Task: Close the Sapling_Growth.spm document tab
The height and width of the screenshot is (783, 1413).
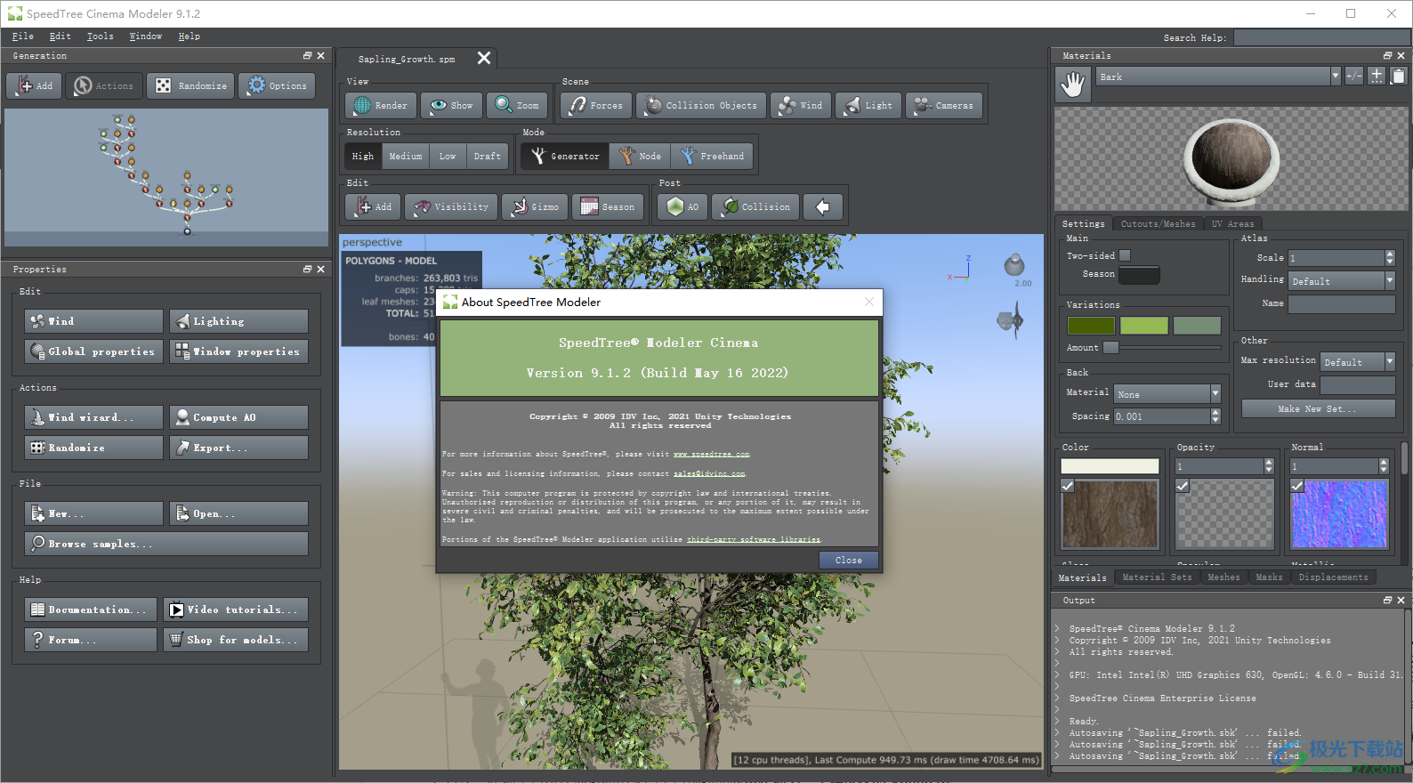Action: (484, 58)
